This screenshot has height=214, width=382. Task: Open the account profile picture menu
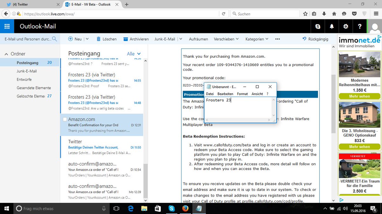374,27
